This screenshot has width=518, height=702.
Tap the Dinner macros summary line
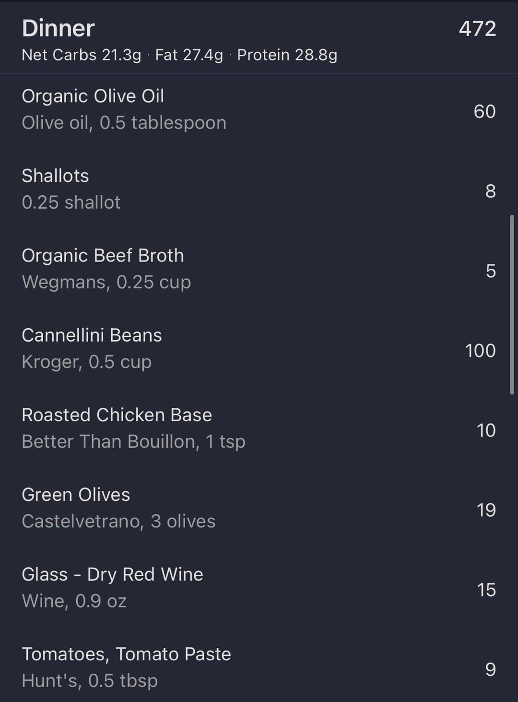[179, 55]
